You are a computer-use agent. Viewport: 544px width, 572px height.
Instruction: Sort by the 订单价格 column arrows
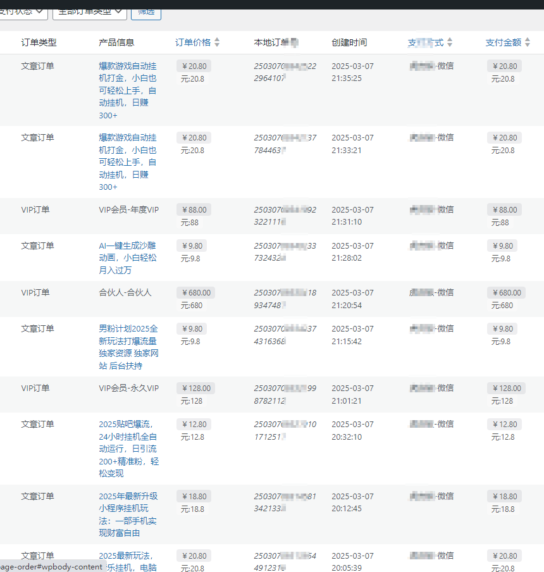[x=217, y=42]
